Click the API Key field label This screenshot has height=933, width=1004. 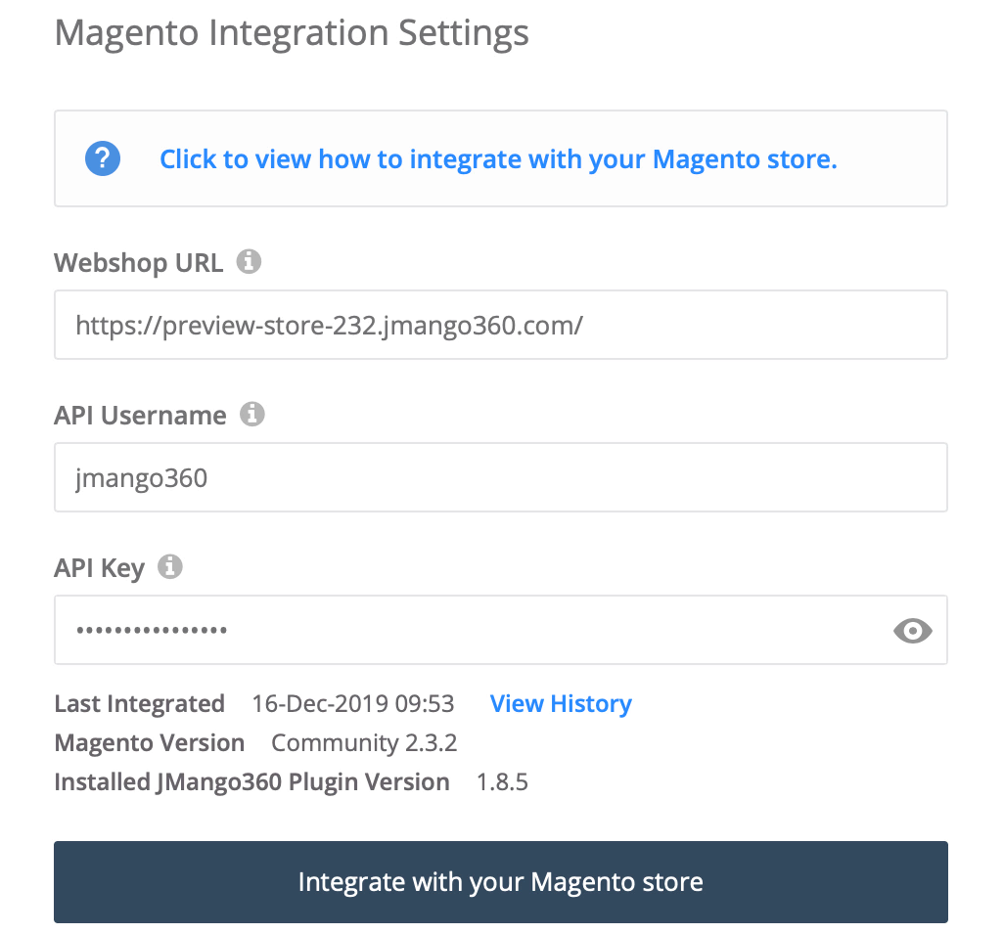99,567
